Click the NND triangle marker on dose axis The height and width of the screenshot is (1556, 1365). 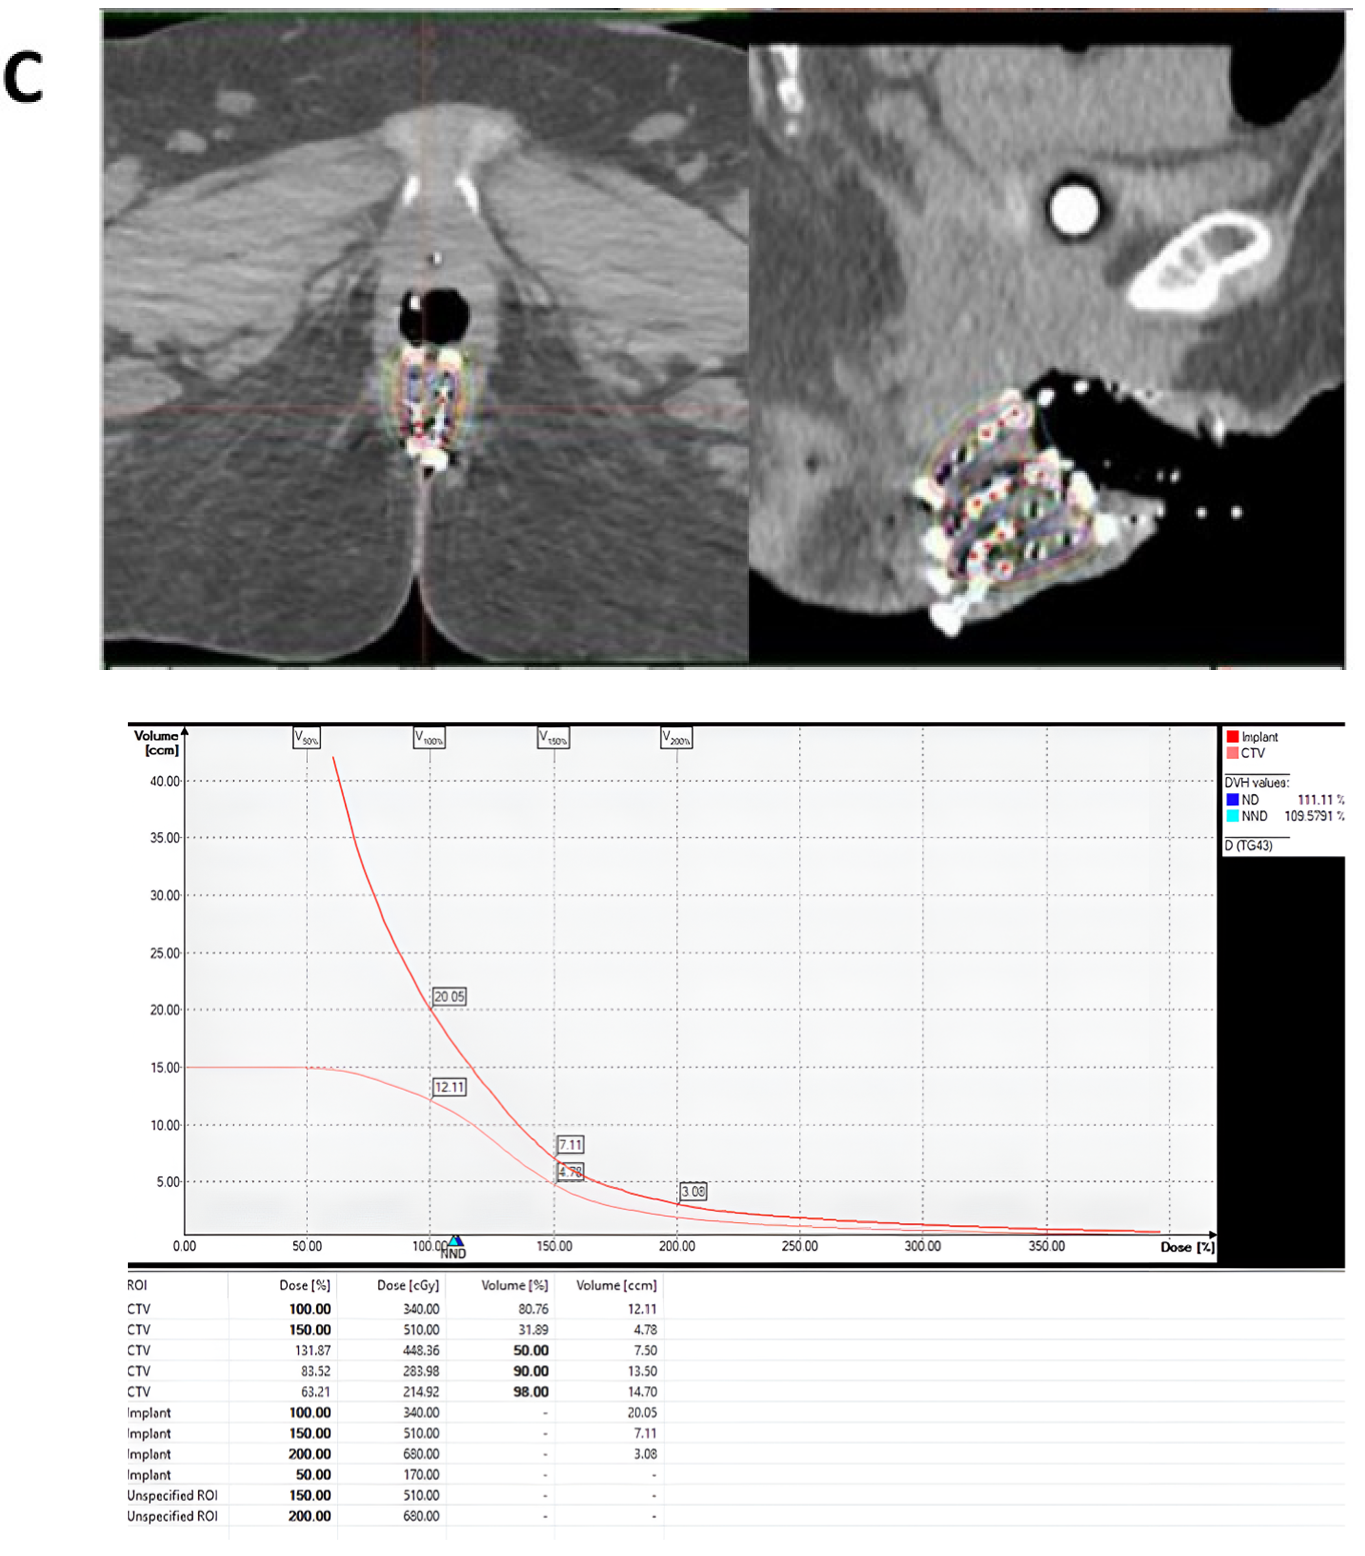click(454, 1241)
